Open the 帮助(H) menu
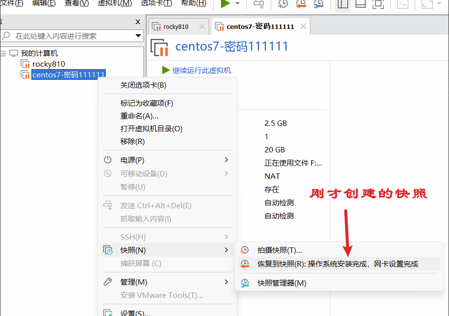This screenshot has width=449, height=316. click(193, 3)
